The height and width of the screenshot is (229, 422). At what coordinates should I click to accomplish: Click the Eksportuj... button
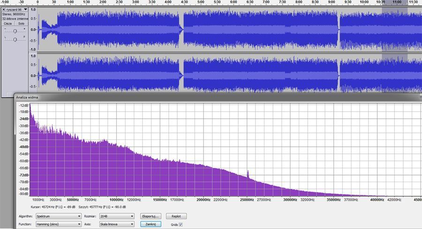point(151,216)
